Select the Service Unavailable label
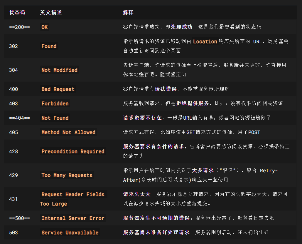Viewport: 302px width, 244px height. pos(70,233)
